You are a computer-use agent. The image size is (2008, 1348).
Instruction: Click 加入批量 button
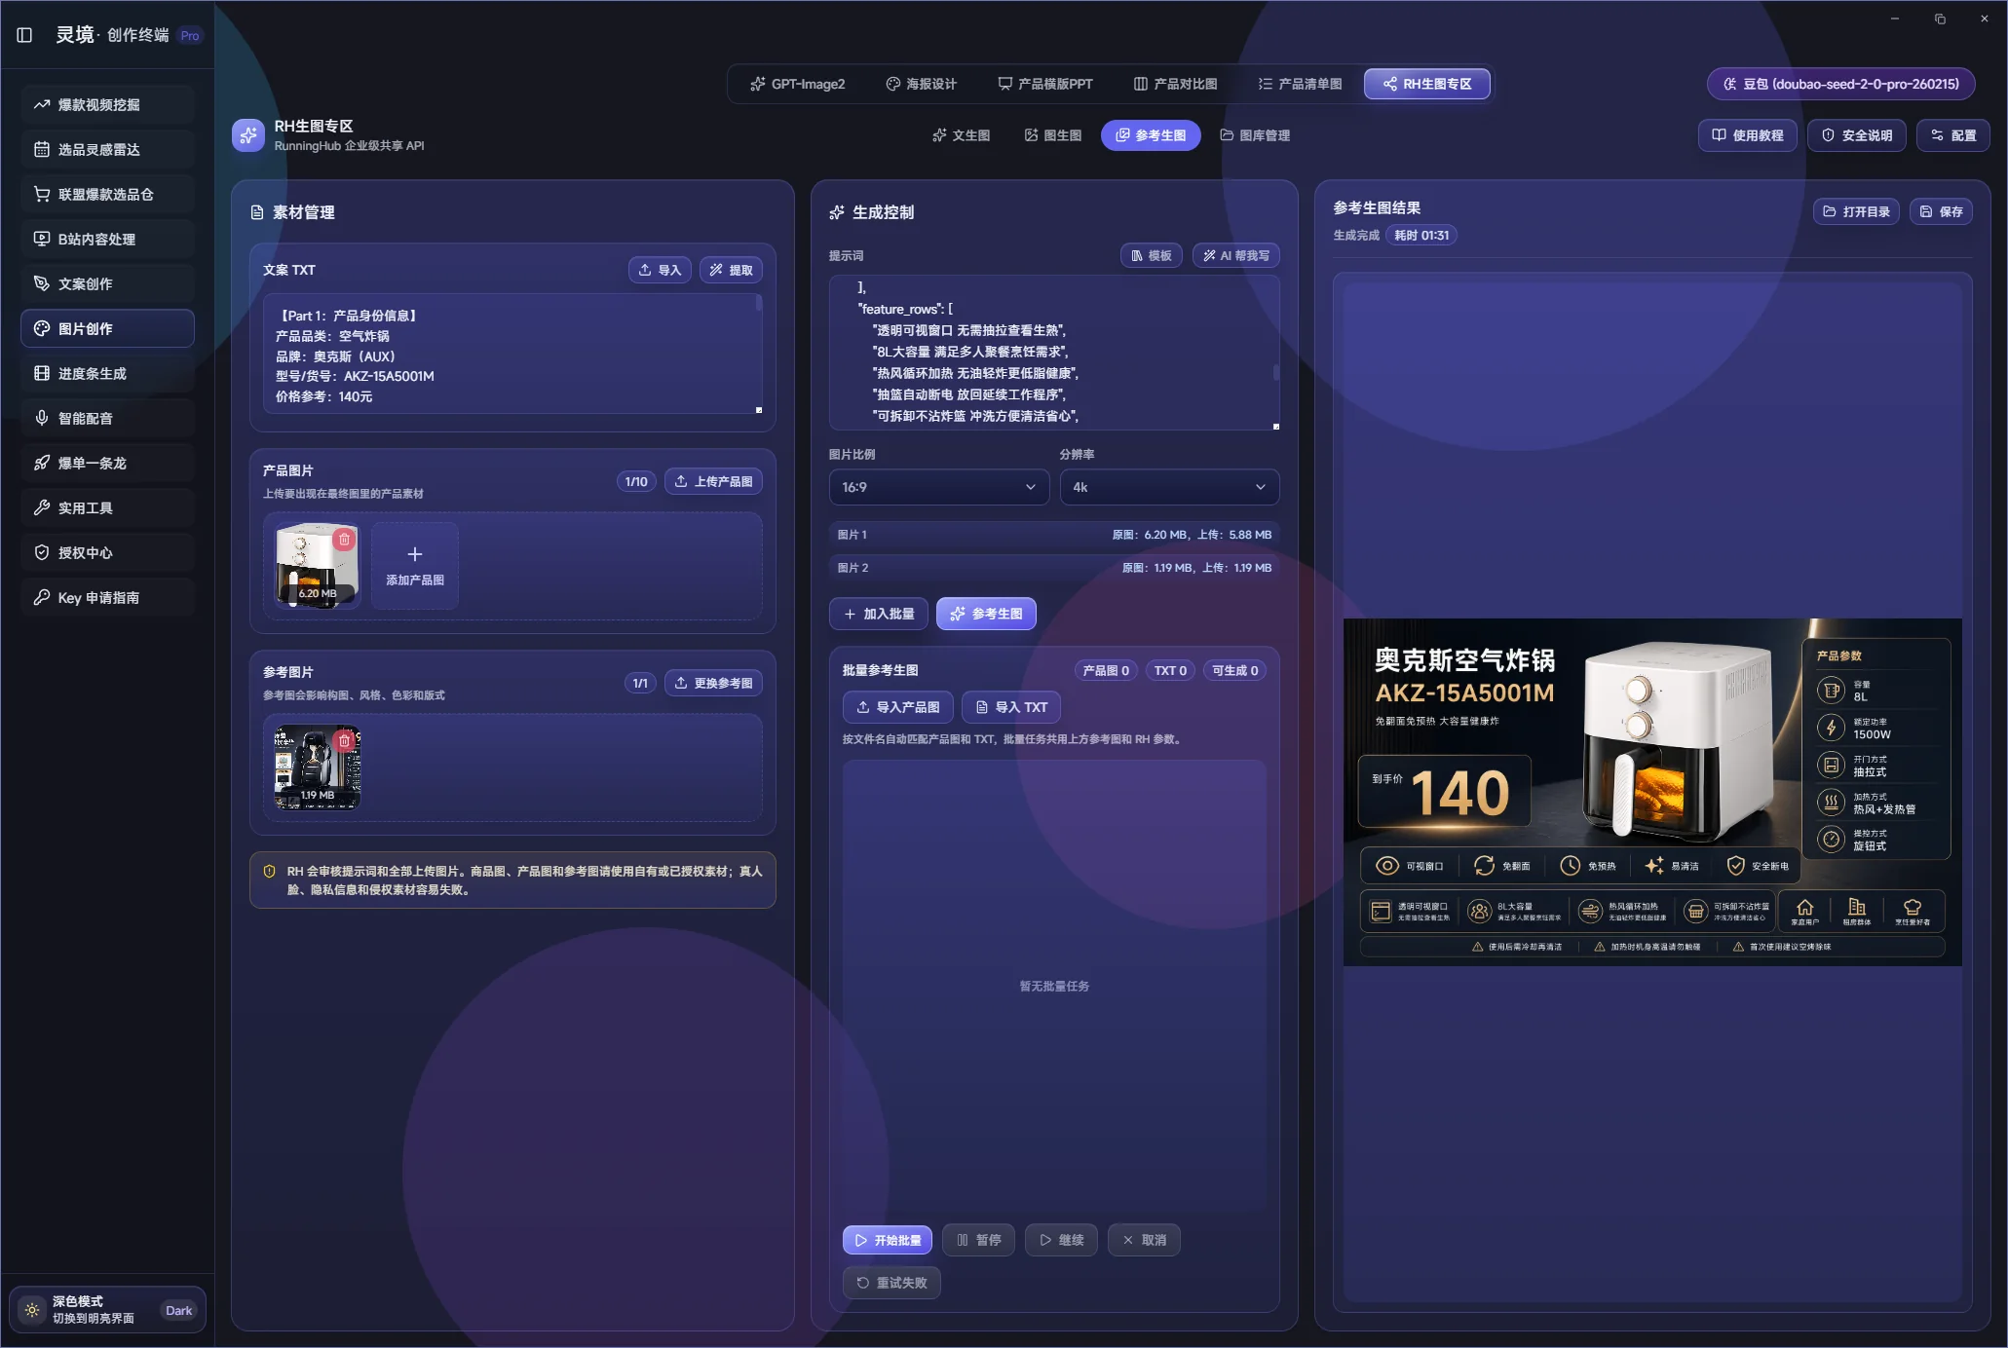(x=879, y=614)
